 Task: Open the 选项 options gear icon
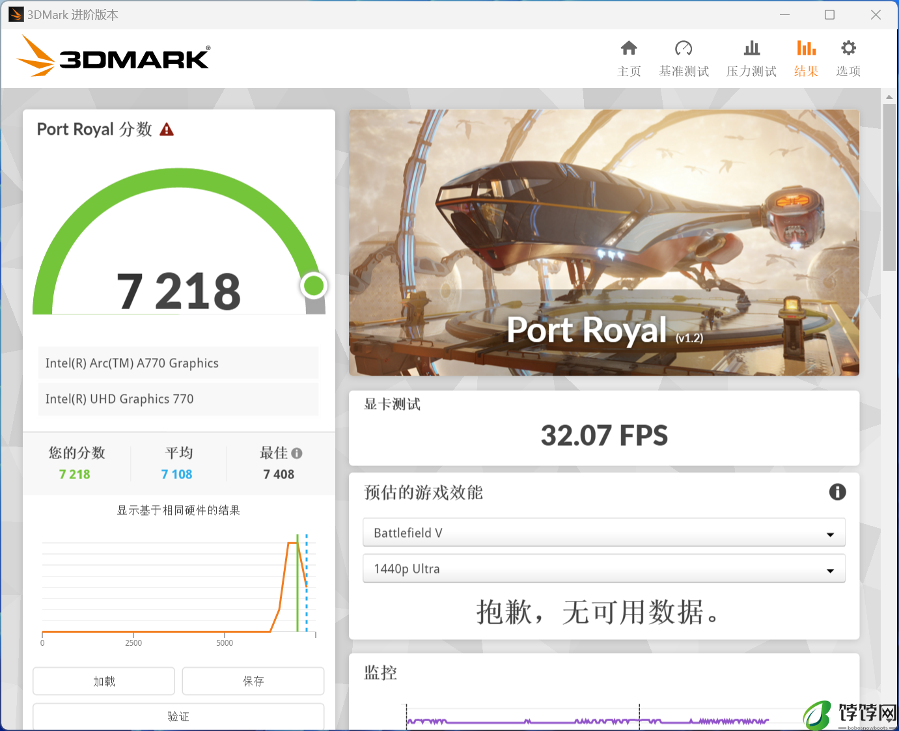tap(848, 48)
